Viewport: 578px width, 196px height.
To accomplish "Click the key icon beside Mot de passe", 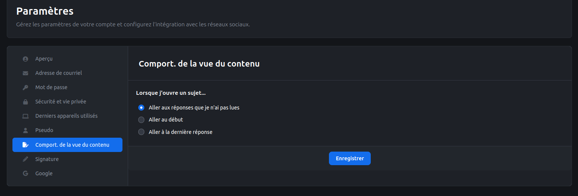I will [x=25, y=88].
